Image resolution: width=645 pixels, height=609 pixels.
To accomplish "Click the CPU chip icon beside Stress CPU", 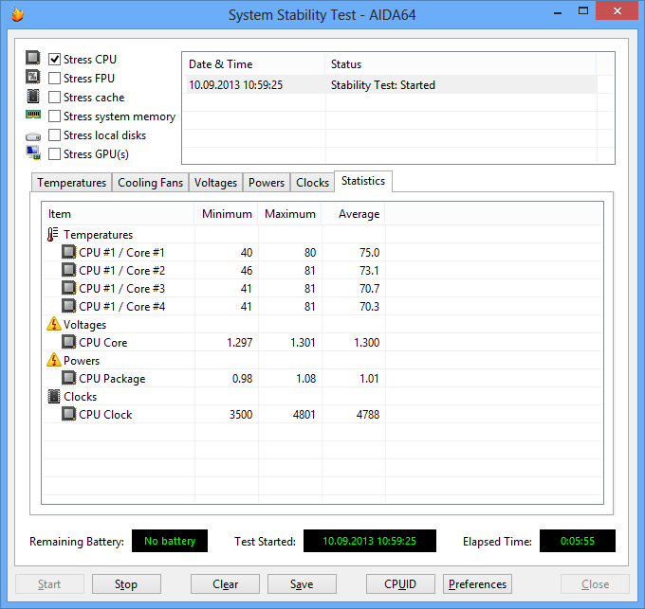I will [33, 58].
